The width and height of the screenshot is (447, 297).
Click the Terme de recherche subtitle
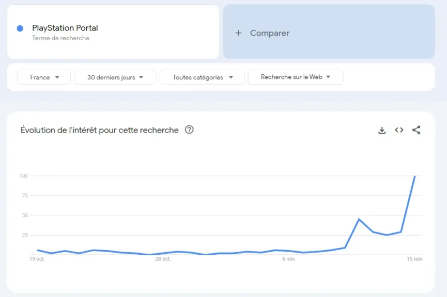click(x=61, y=38)
